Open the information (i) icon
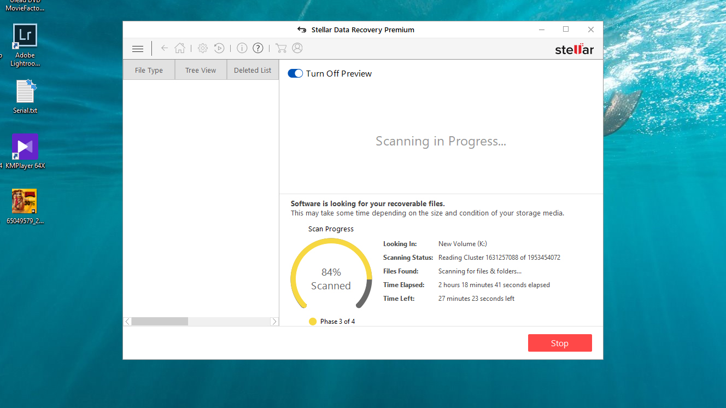Screen dimensions: 726x408 pos(242,48)
